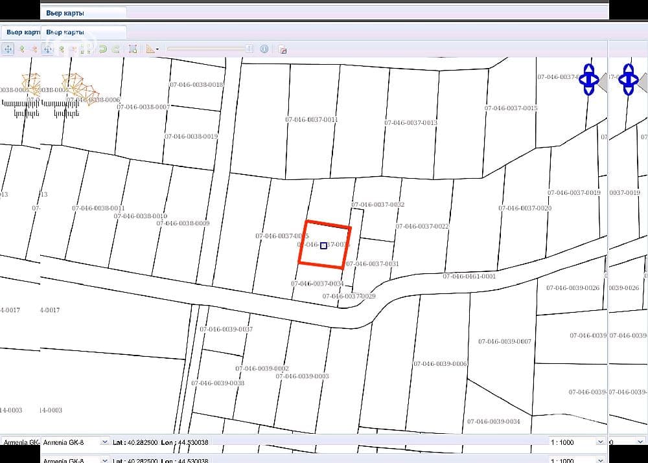Click parcel label 07-046-0037-0034
The height and width of the screenshot is (463, 648).
tap(318, 284)
